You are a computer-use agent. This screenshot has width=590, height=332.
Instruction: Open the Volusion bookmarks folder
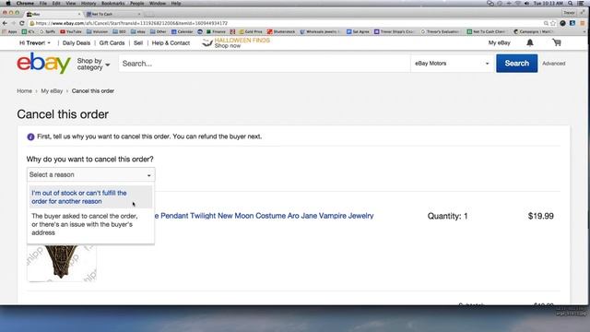[97, 31]
